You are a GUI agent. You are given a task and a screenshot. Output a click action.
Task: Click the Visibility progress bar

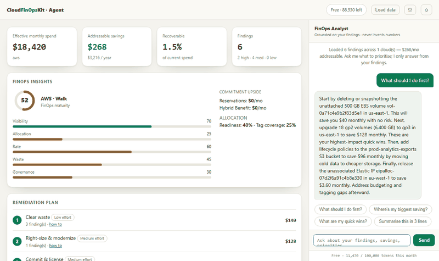click(112, 126)
